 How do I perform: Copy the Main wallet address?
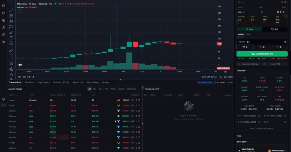pyautogui.click(x=244, y=12)
